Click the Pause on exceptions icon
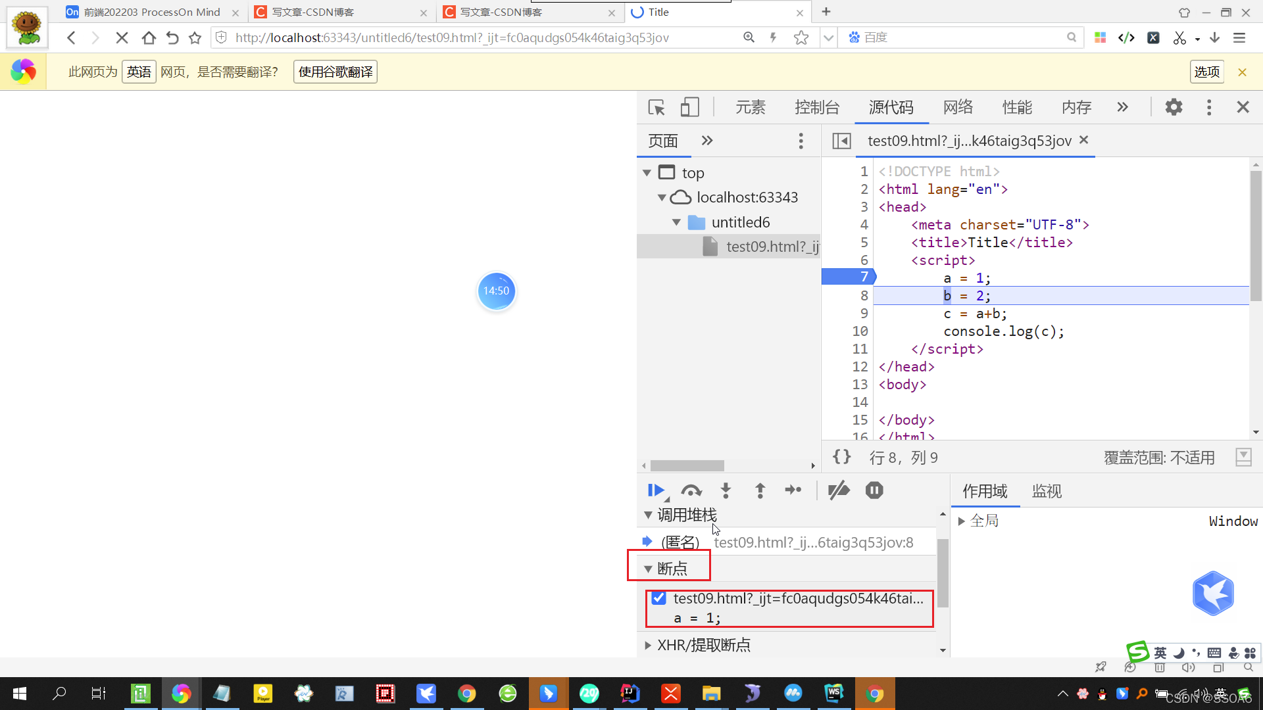The image size is (1263, 710). click(x=874, y=490)
